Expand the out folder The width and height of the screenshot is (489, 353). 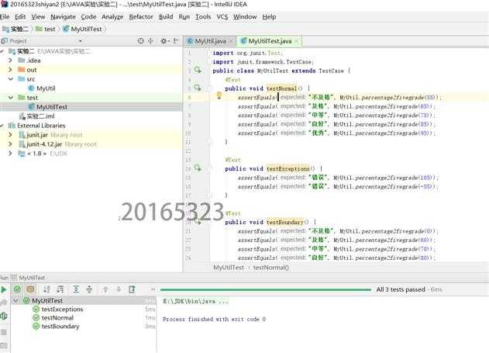point(10,70)
